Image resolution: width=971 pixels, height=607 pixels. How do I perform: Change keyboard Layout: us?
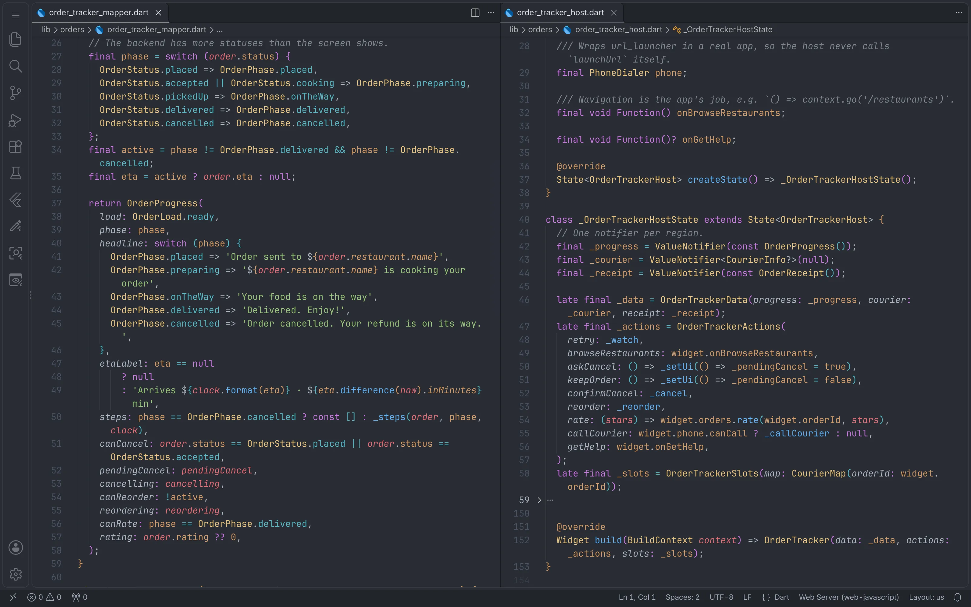coord(926,597)
